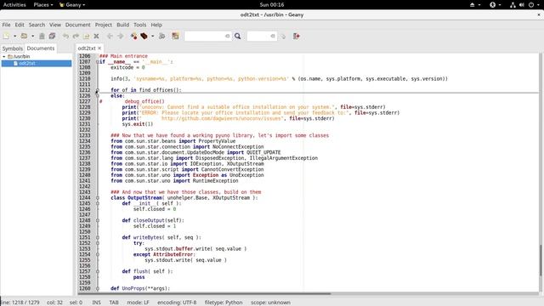Screen dimensions: 544x306
Task: Expand the recent files dropdown arrow
Action: point(32,36)
